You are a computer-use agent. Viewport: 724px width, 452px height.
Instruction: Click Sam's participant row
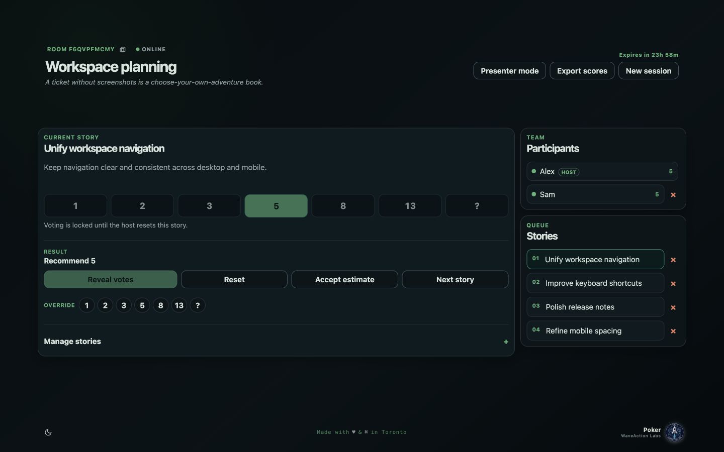click(x=595, y=194)
